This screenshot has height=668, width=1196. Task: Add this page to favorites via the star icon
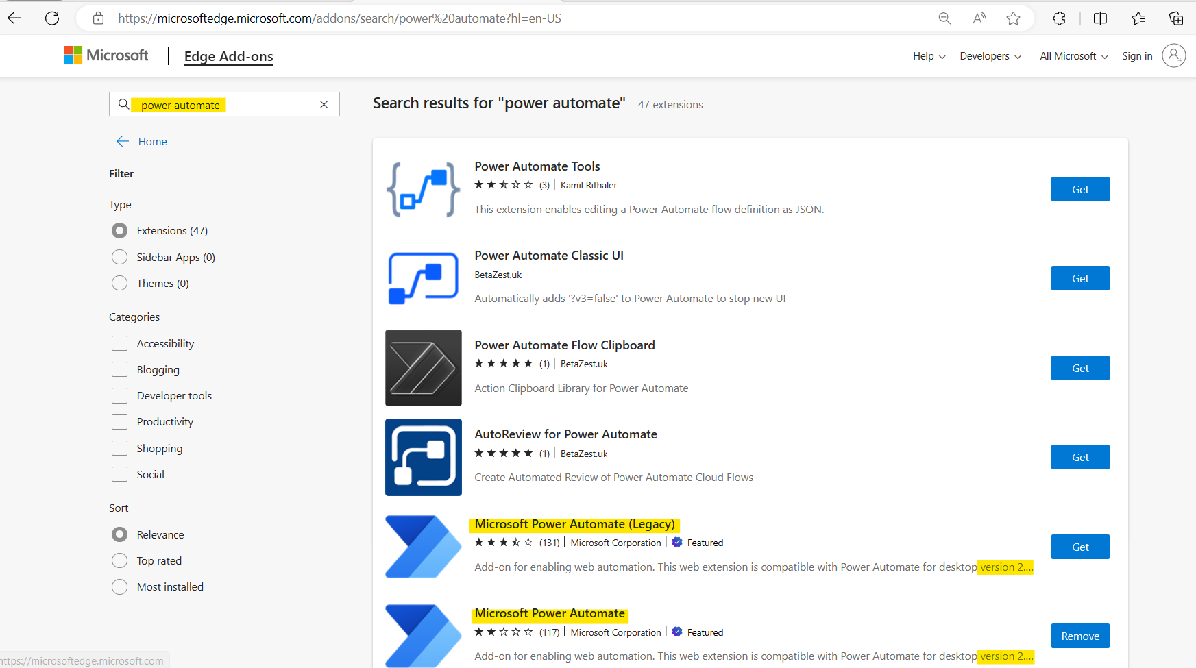point(1013,18)
